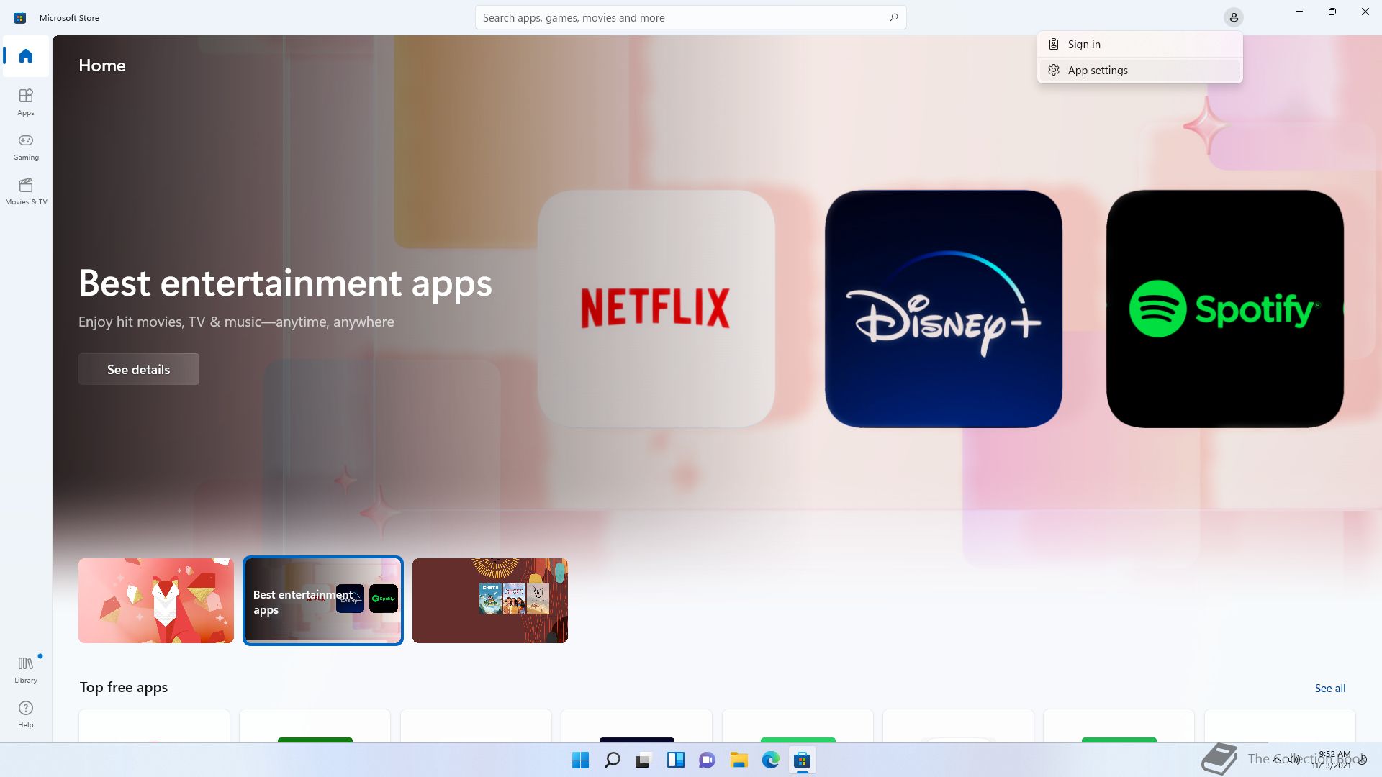Open the Gaming section in sidebar
This screenshot has height=777, width=1382.
[x=26, y=146]
